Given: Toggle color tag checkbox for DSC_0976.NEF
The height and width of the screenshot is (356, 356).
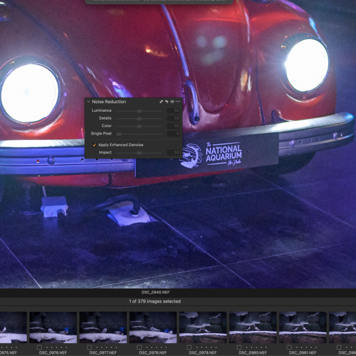Looking at the screenshot, I should coord(39,347).
